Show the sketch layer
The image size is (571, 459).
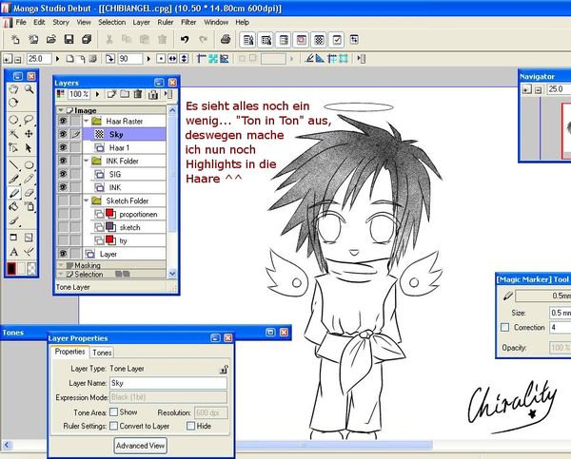coord(63,227)
